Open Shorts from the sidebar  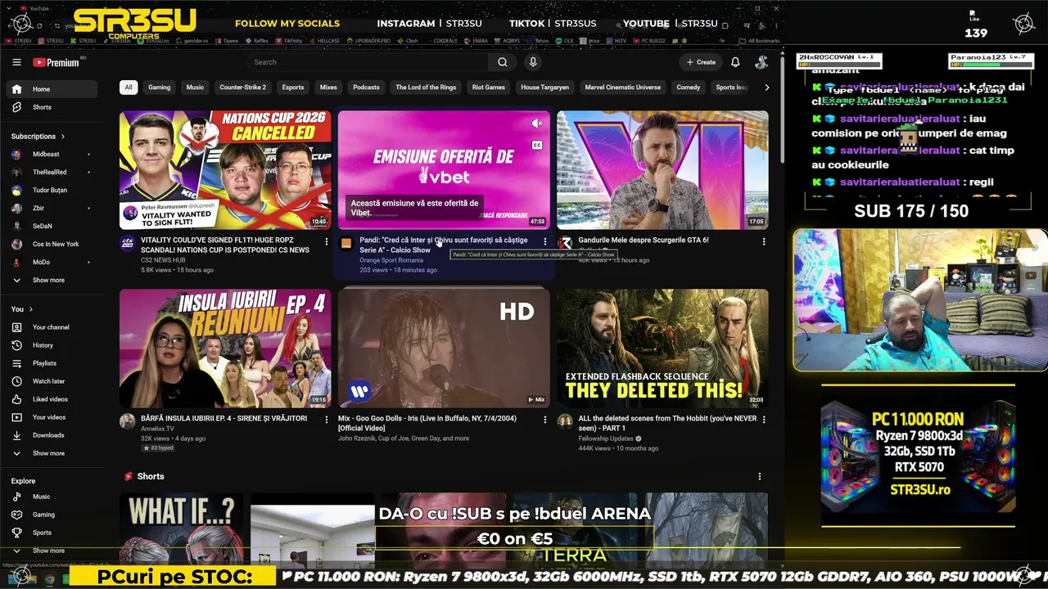pos(52,107)
